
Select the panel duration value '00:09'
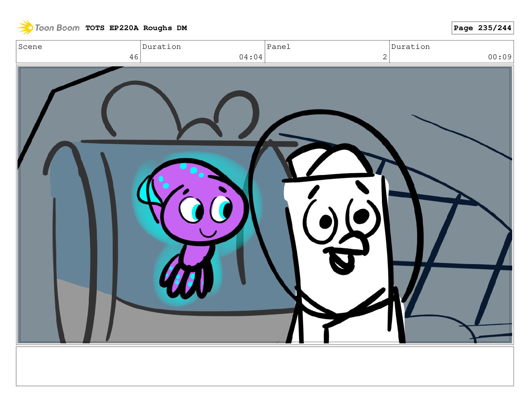500,57
